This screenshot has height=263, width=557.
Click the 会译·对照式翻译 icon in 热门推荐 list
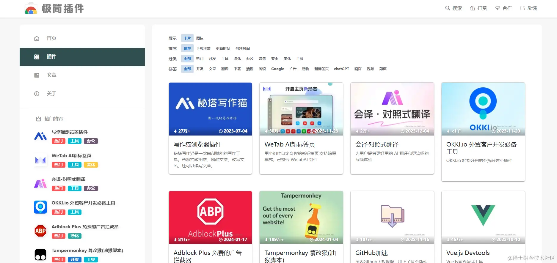pos(40,184)
